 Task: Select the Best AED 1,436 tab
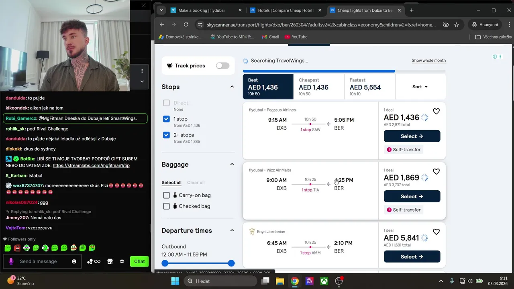coord(268,87)
